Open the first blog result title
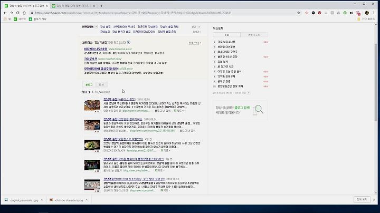This screenshot has height=213, width=380. (x=119, y=99)
